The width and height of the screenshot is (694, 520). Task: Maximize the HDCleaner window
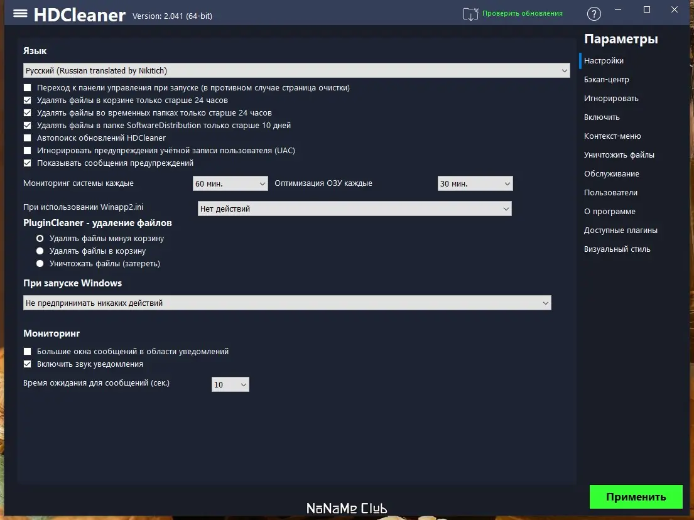(647, 10)
